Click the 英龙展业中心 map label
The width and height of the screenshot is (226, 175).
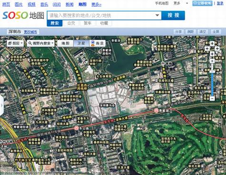61,139
